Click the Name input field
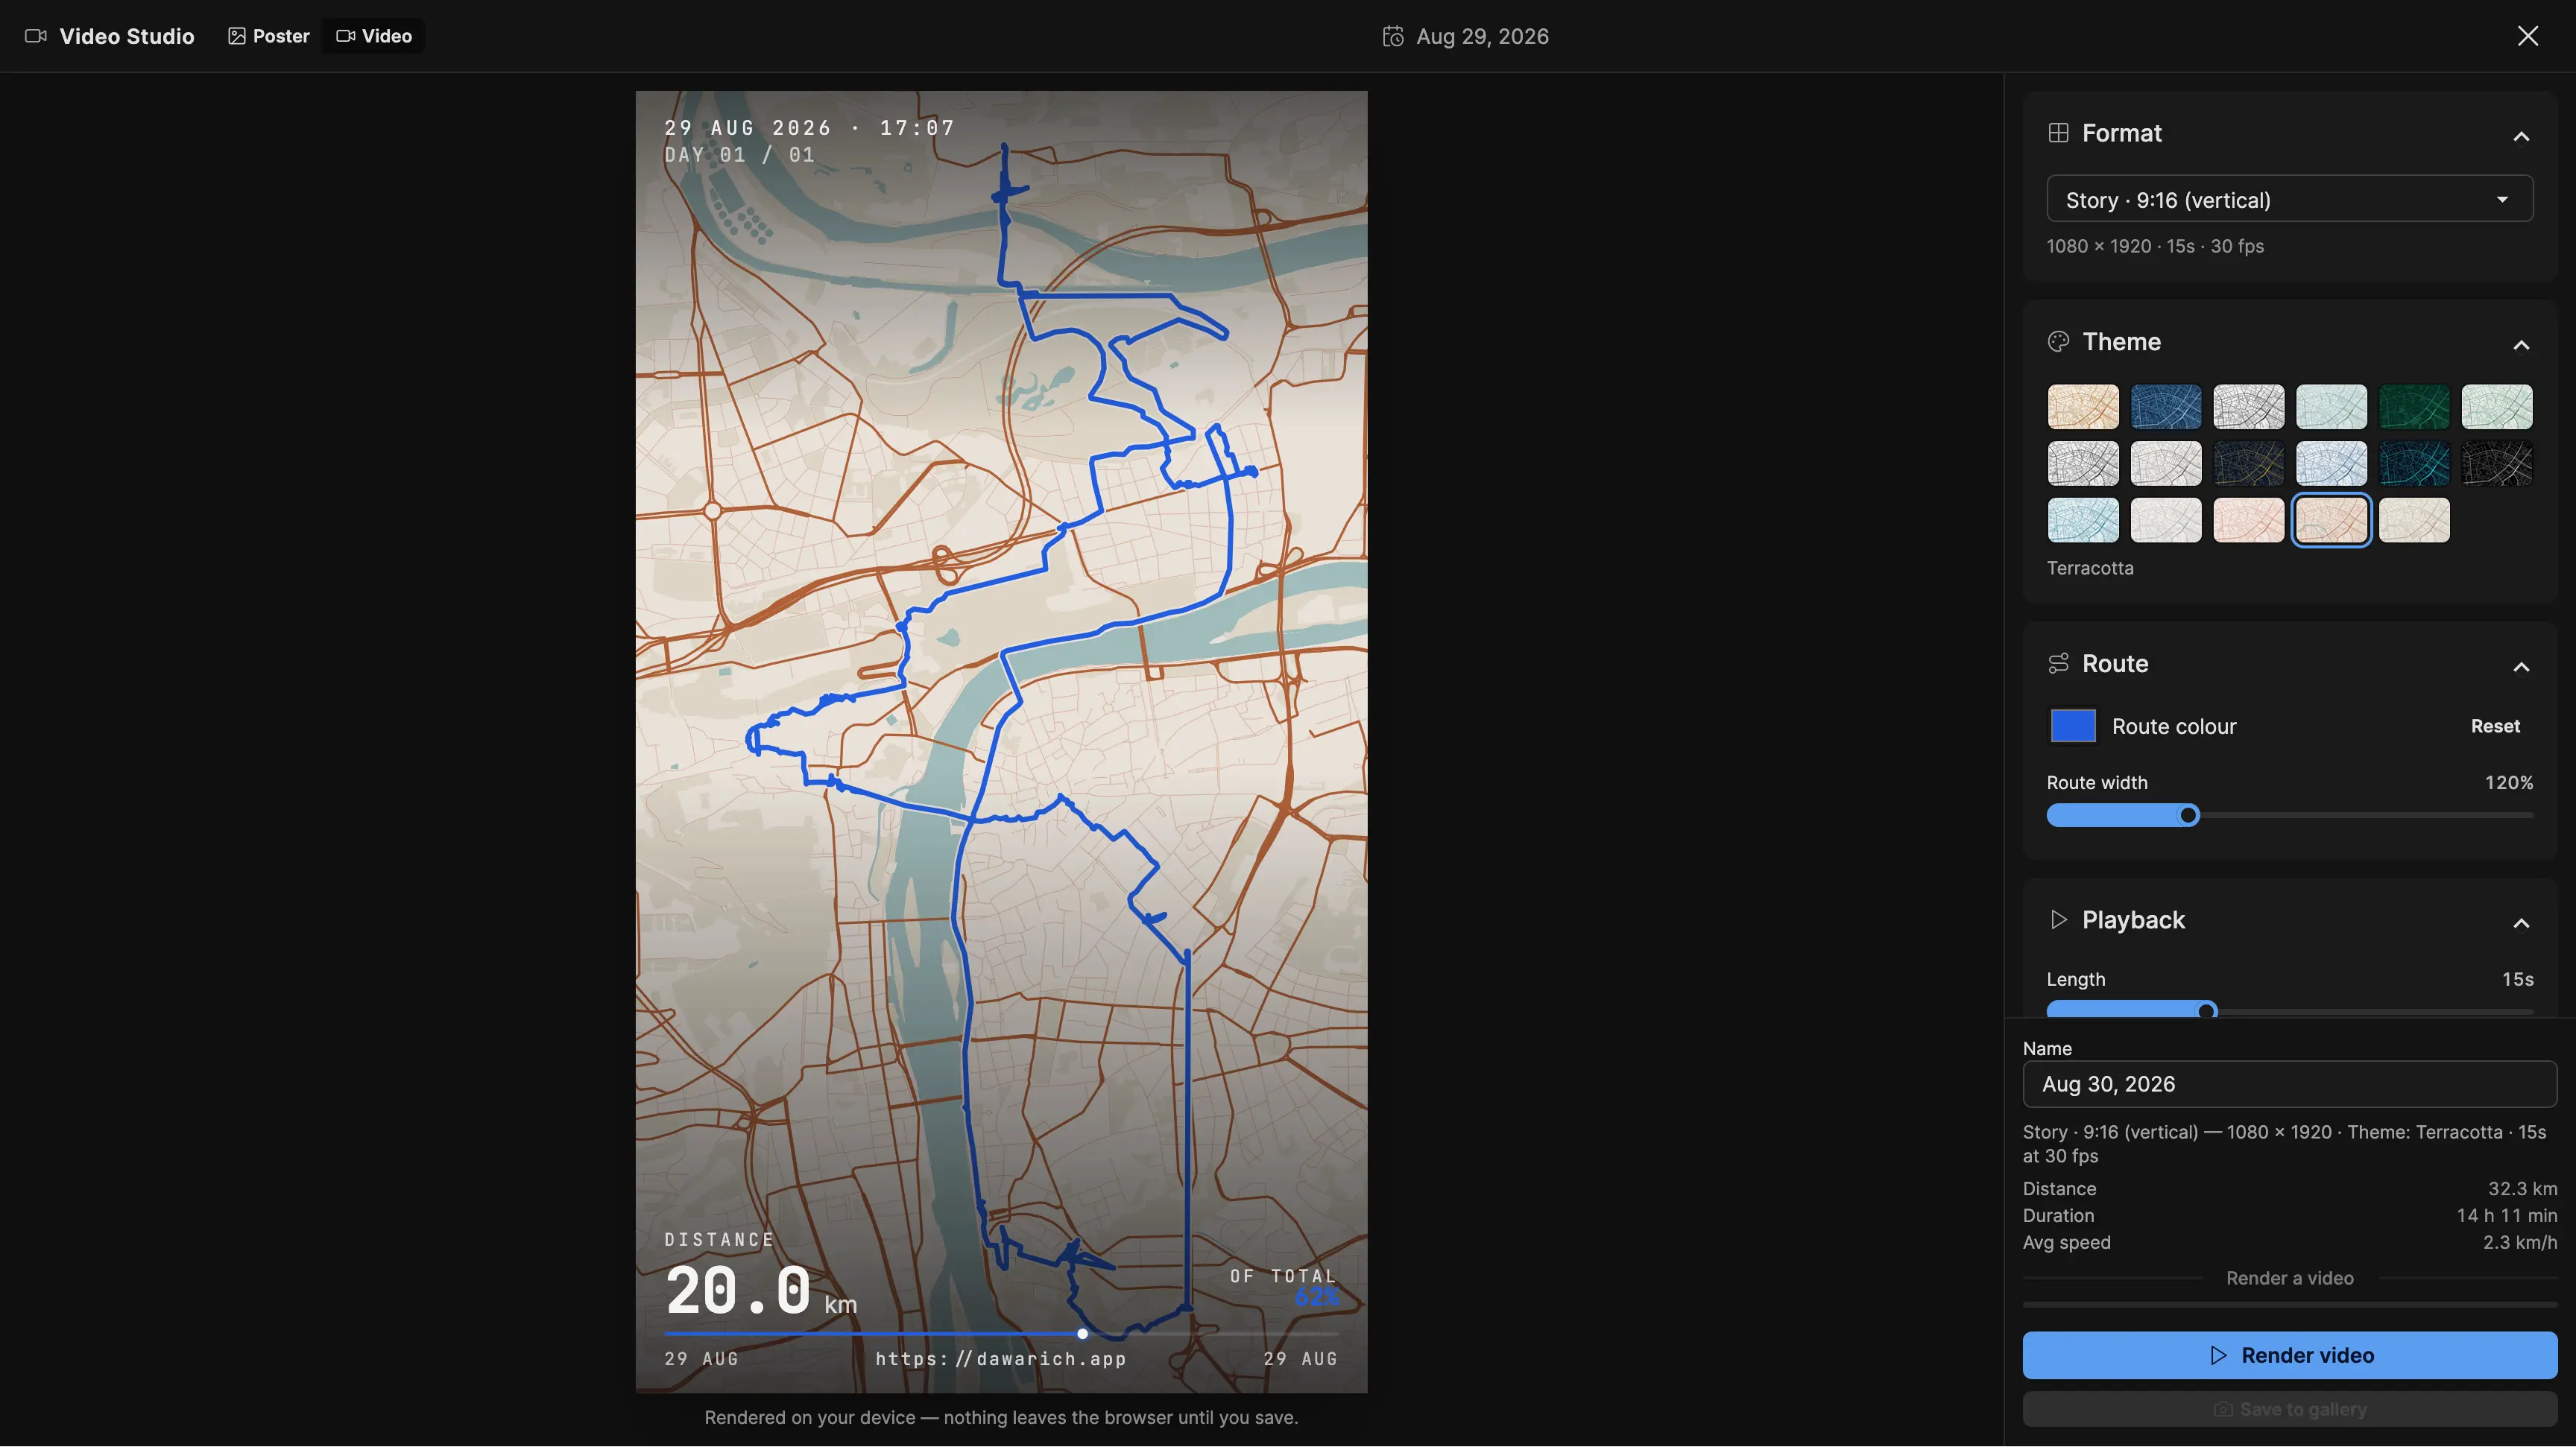The image size is (2576, 1447). (2290, 1084)
